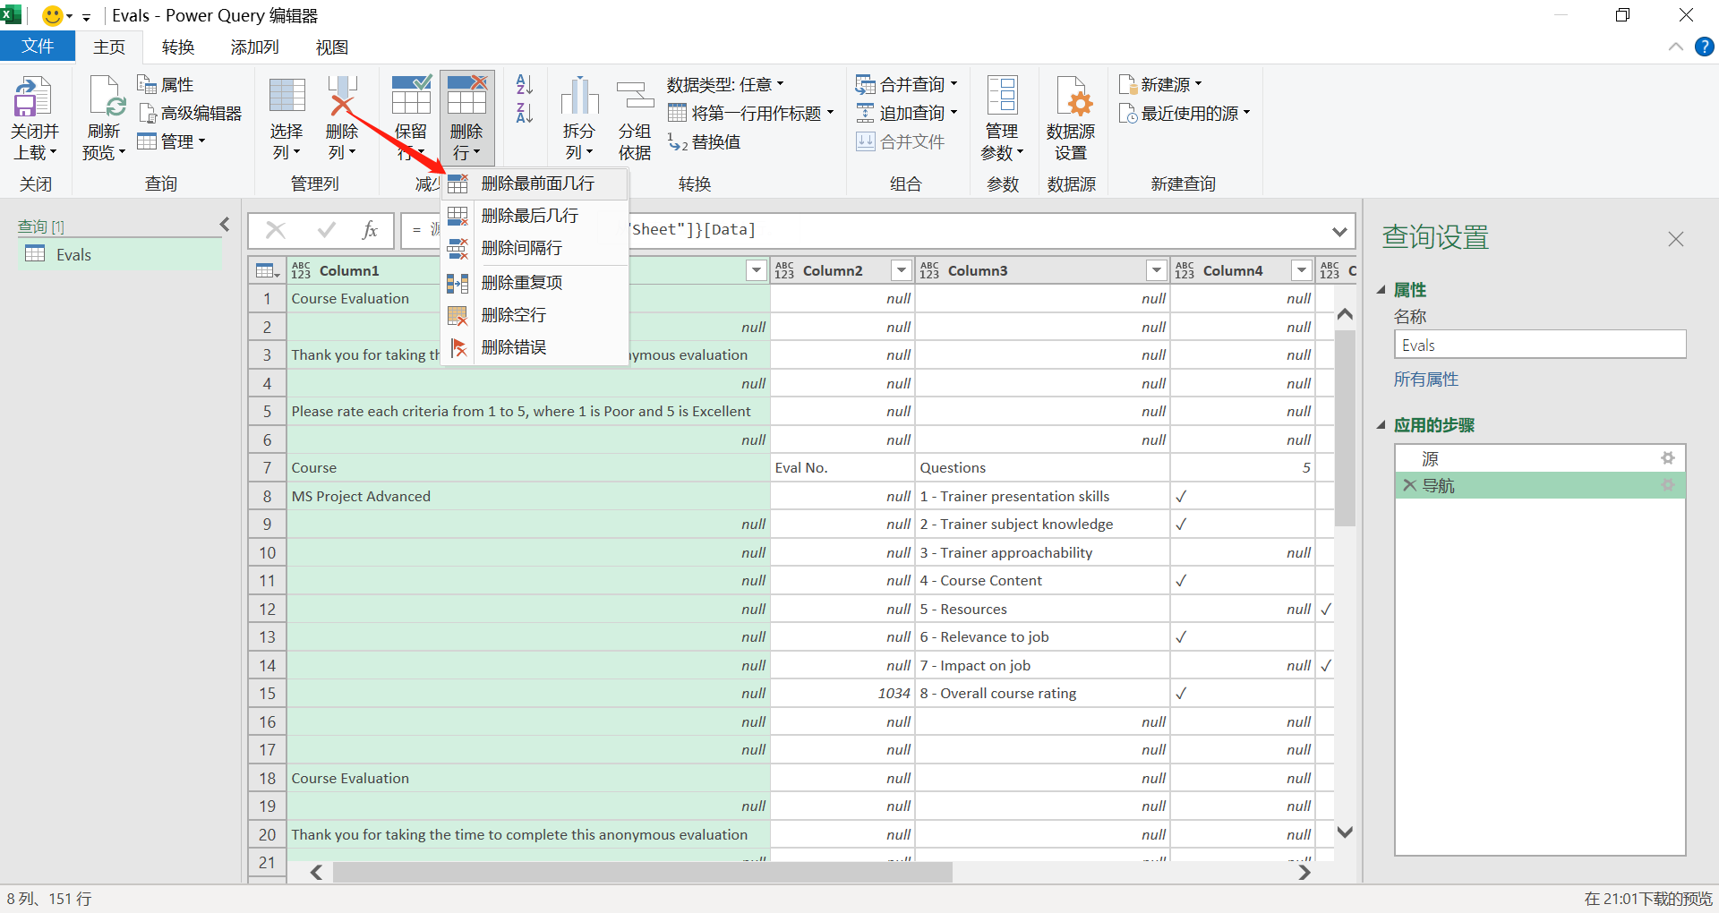This screenshot has width=1719, height=913.
Task: Open the Column1 filter dropdown
Action: tap(756, 269)
